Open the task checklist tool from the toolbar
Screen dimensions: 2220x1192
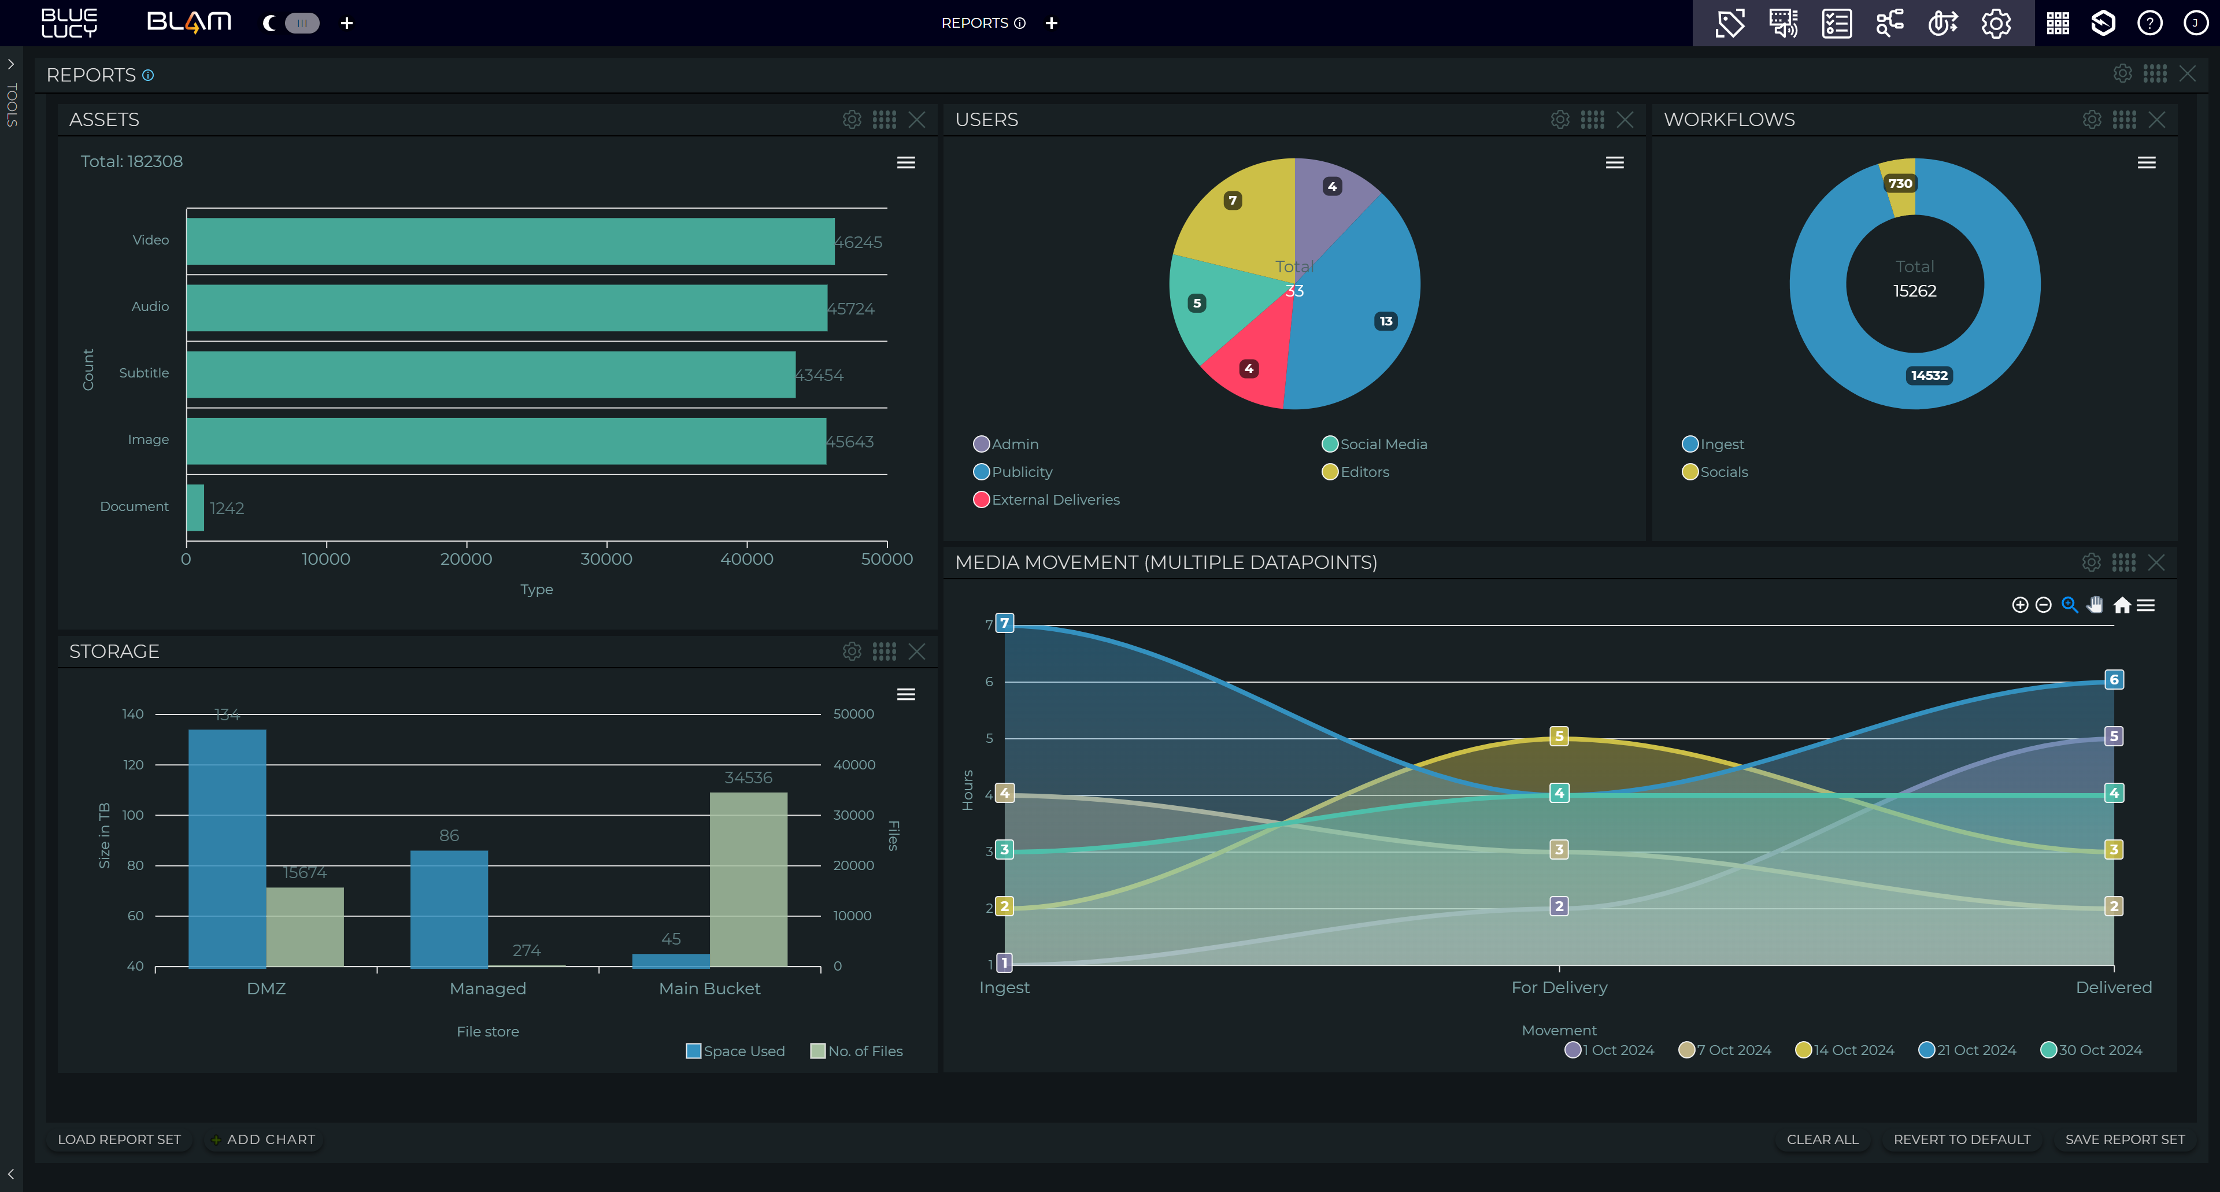click(x=1837, y=23)
